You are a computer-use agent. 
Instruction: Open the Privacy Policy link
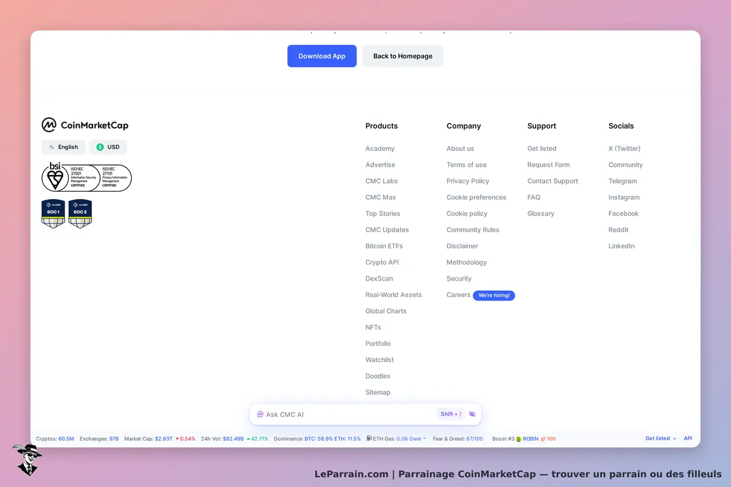click(468, 181)
